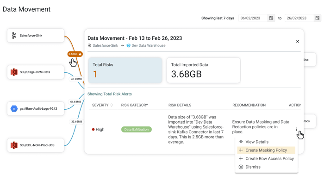Click the Snowflake Dev Data Warehouse icon
324x175 pixels.
click(129, 45)
